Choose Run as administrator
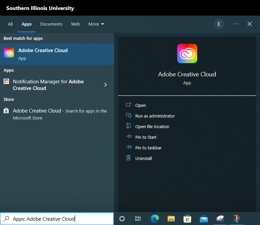 click(155, 116)
